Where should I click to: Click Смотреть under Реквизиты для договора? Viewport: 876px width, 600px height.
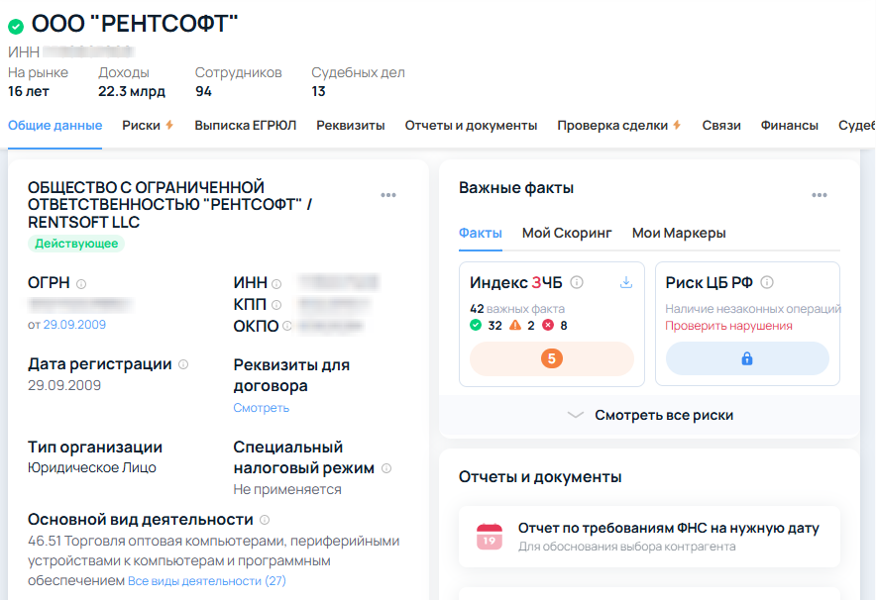tap(261, 408)
